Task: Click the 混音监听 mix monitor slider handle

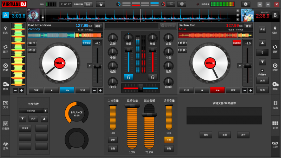Action: click(149, 115)
